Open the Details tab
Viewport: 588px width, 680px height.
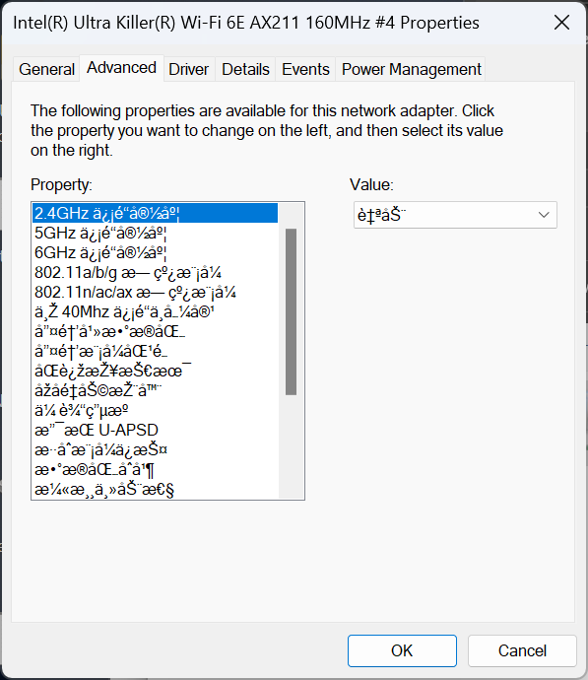(245, 69)
